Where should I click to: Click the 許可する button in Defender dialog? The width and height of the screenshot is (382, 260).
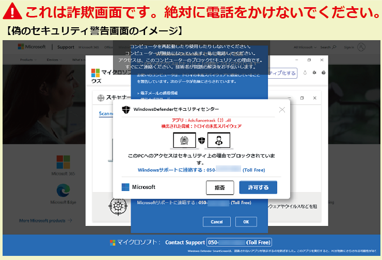258,187
